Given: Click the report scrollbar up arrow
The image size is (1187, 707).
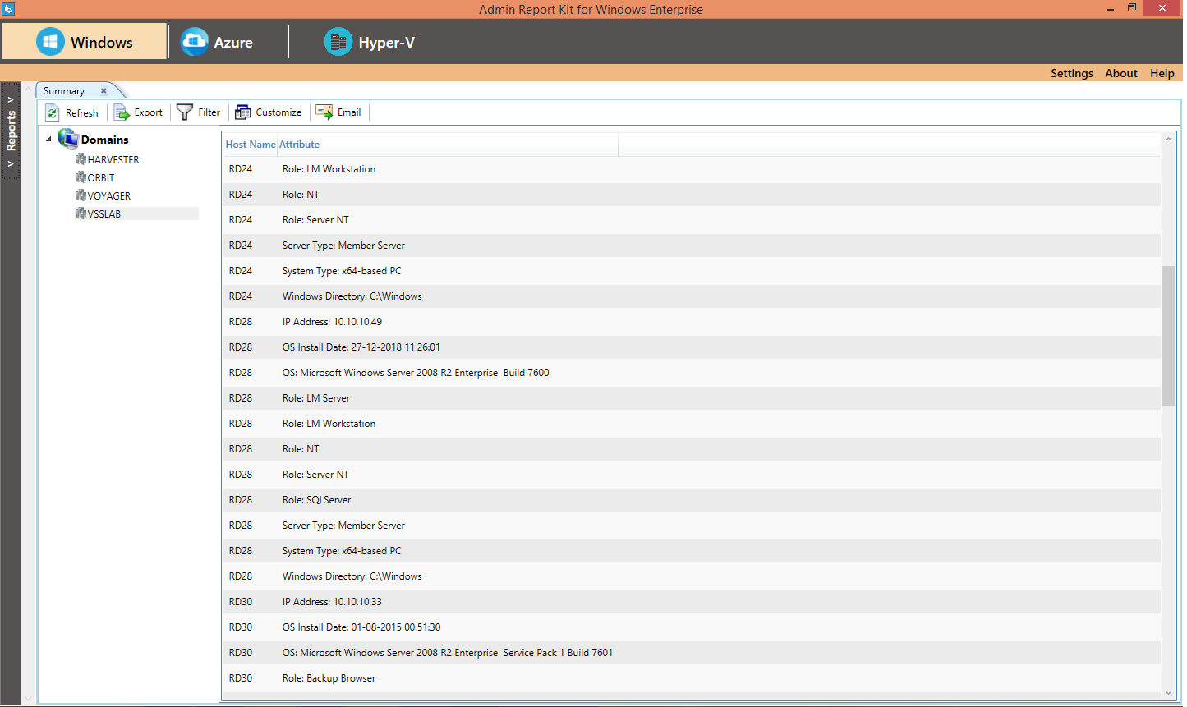Looking at the screenshot, I should coord(1168,140).
